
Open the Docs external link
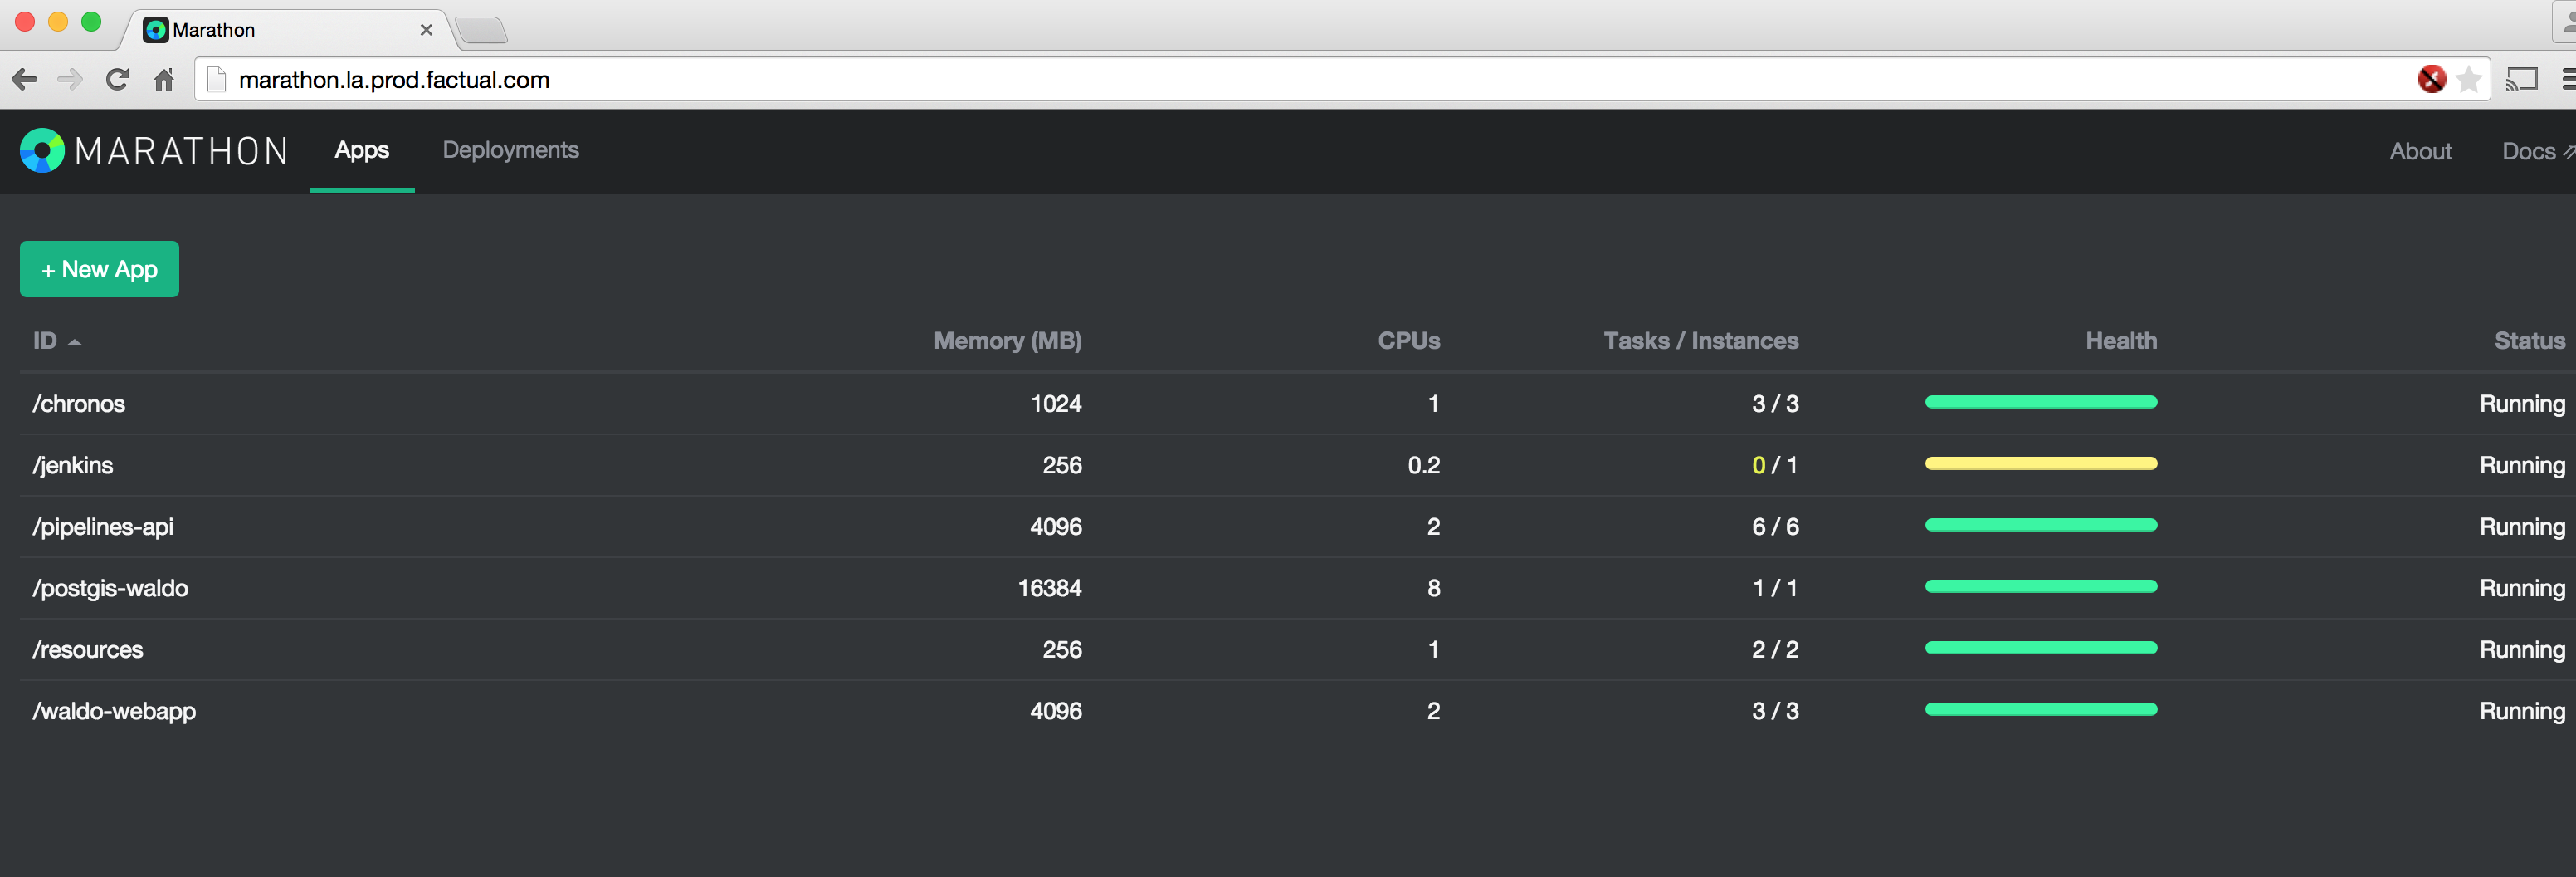tap(2537, 151)
